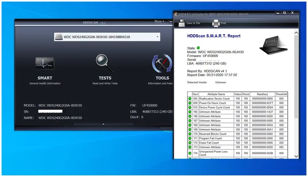The width and height of the screenshot is (308, 177).
Task: Click the green status dot for attribute 165
Action: pyautogui.click(x=190, y=112)
